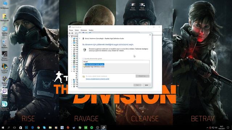Image resolution: width=232 pixels, height=130 pixels.
Task: Click the back arrow in Device Manager toolbar
Action: [70, 33]
